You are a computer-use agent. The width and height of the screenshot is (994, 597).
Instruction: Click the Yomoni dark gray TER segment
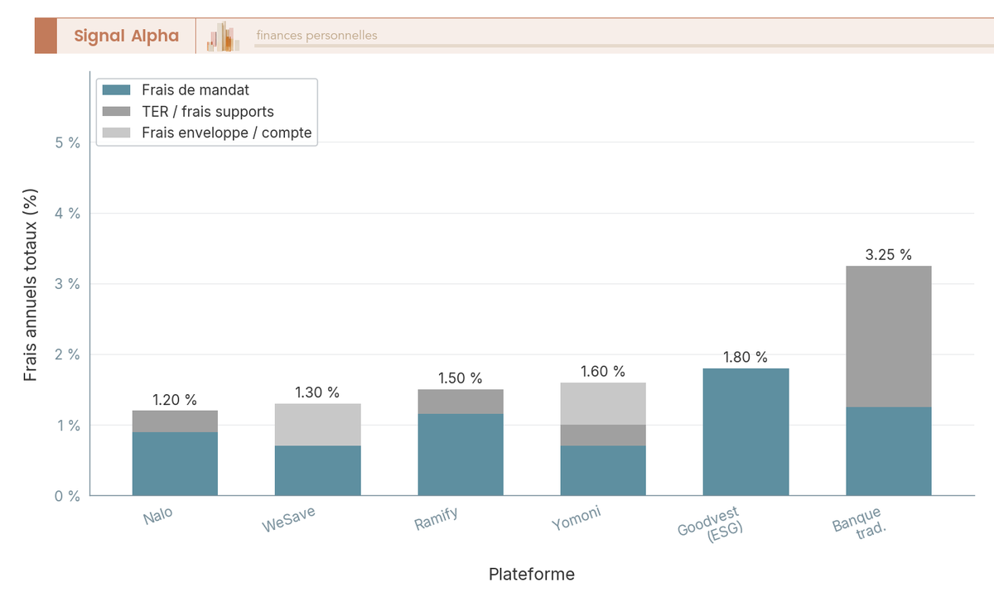tap(603, 436)
